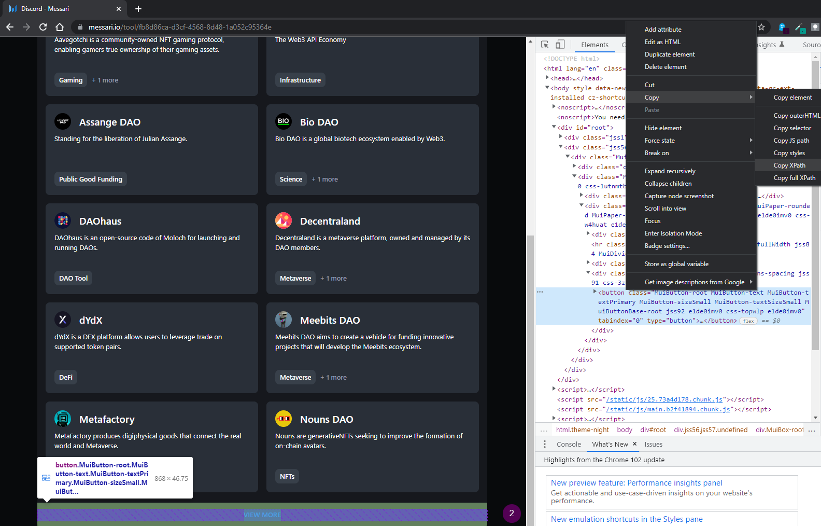Open the 25.73a4d178.chunk.js script link
821x526 pixels.
(x=664, y=399)
